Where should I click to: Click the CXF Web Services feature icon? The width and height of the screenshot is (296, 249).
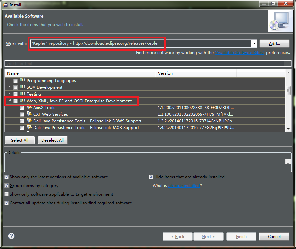coord(29,114)
